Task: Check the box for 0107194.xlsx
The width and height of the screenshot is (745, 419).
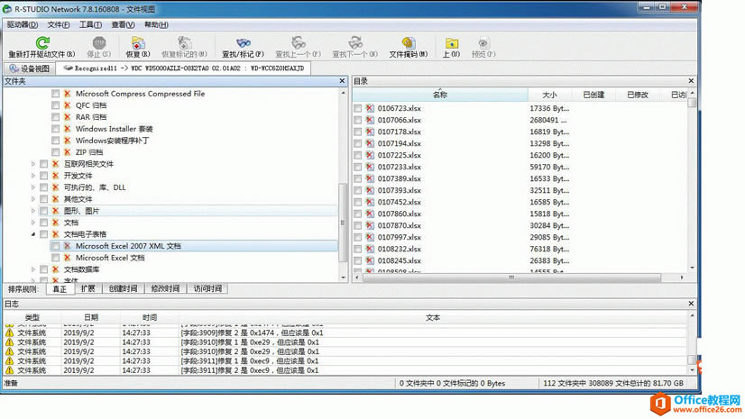Action: click(358, 143)
